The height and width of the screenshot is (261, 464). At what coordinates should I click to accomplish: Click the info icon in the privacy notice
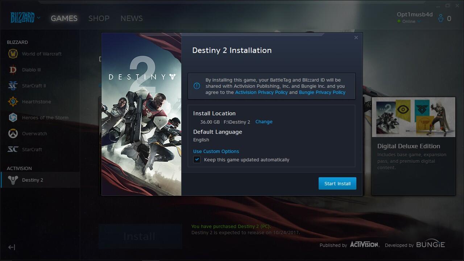coord(197,86)
